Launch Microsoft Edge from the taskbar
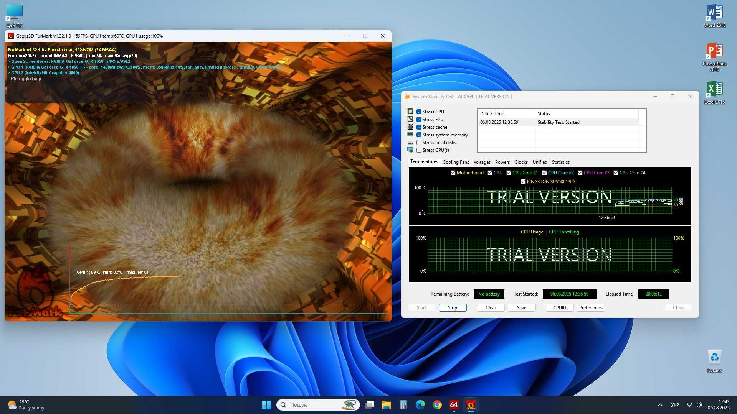The image size is (737, 414). [420, 405]
